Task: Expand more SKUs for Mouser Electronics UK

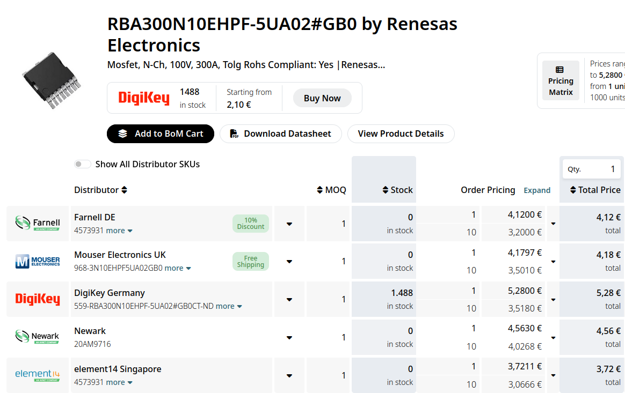Action: pos(178,268)
